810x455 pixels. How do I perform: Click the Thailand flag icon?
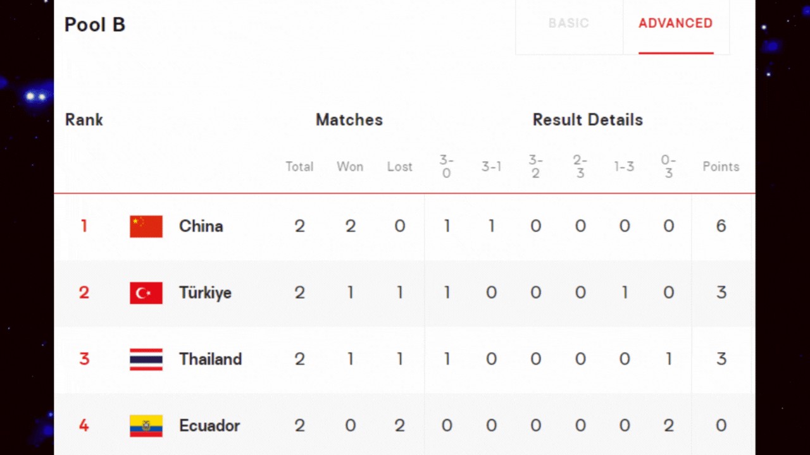[146, 359]
